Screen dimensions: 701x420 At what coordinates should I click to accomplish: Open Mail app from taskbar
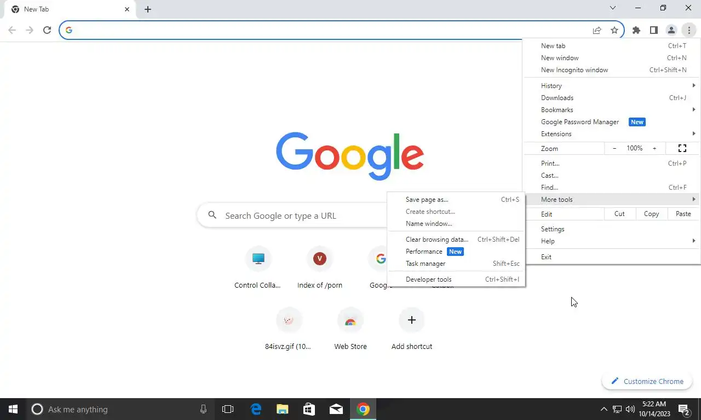coord(336,409)
